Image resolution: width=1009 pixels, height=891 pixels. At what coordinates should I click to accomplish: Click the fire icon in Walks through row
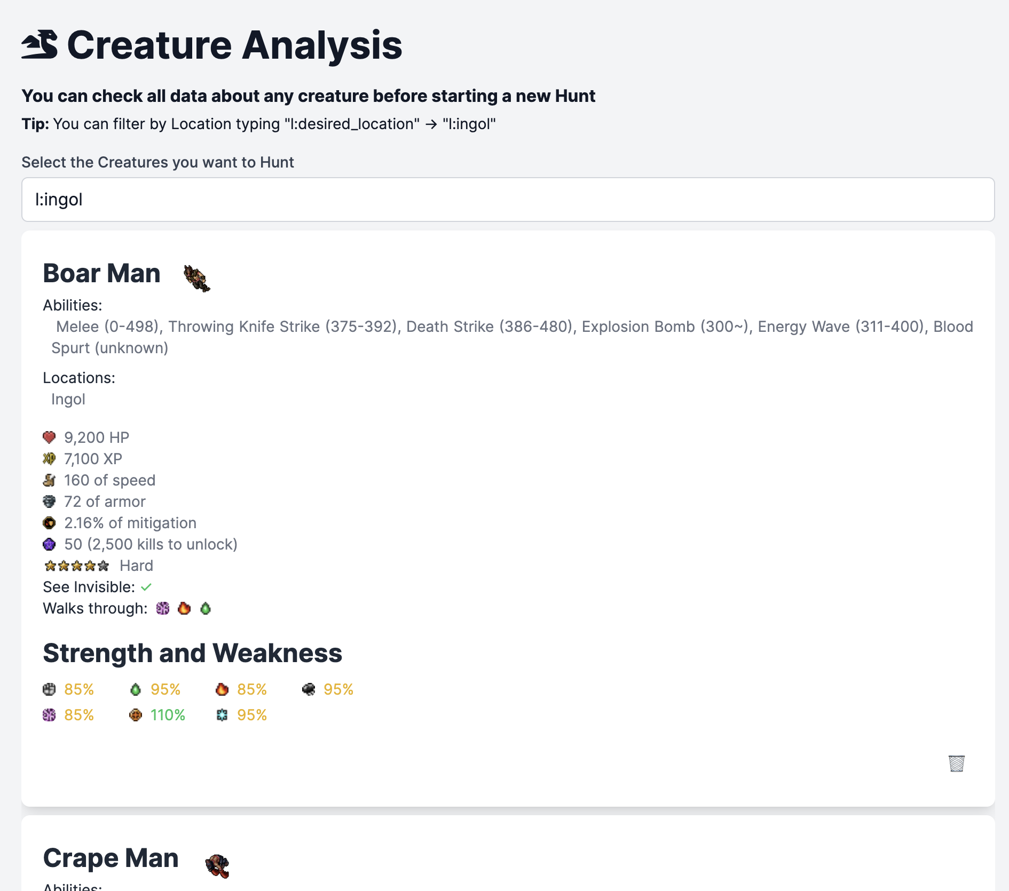[184, 608]
